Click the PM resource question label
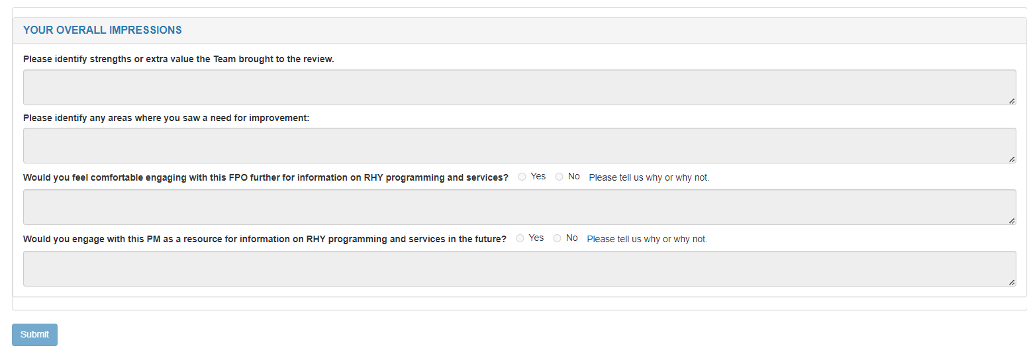Viewport: 1027px width, 362px height. click(x=265, y=239)
